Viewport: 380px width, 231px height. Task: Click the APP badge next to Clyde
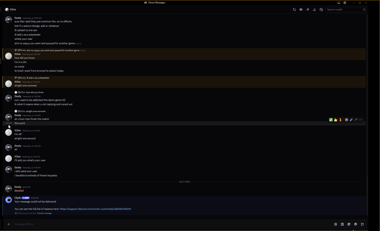point(26,198)
